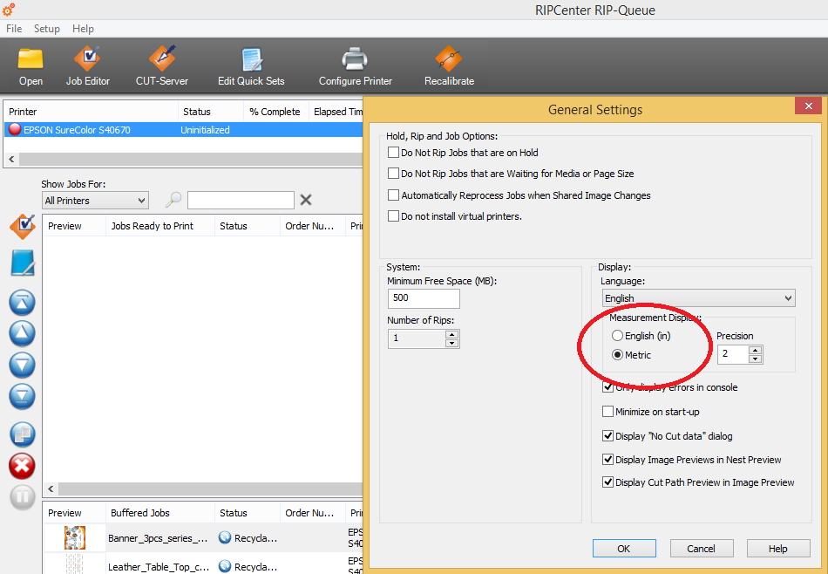This screenshot has height=574, width=828.
Task: Uncheck Display "No Cut data" dialog
Action: coord(608,436)
